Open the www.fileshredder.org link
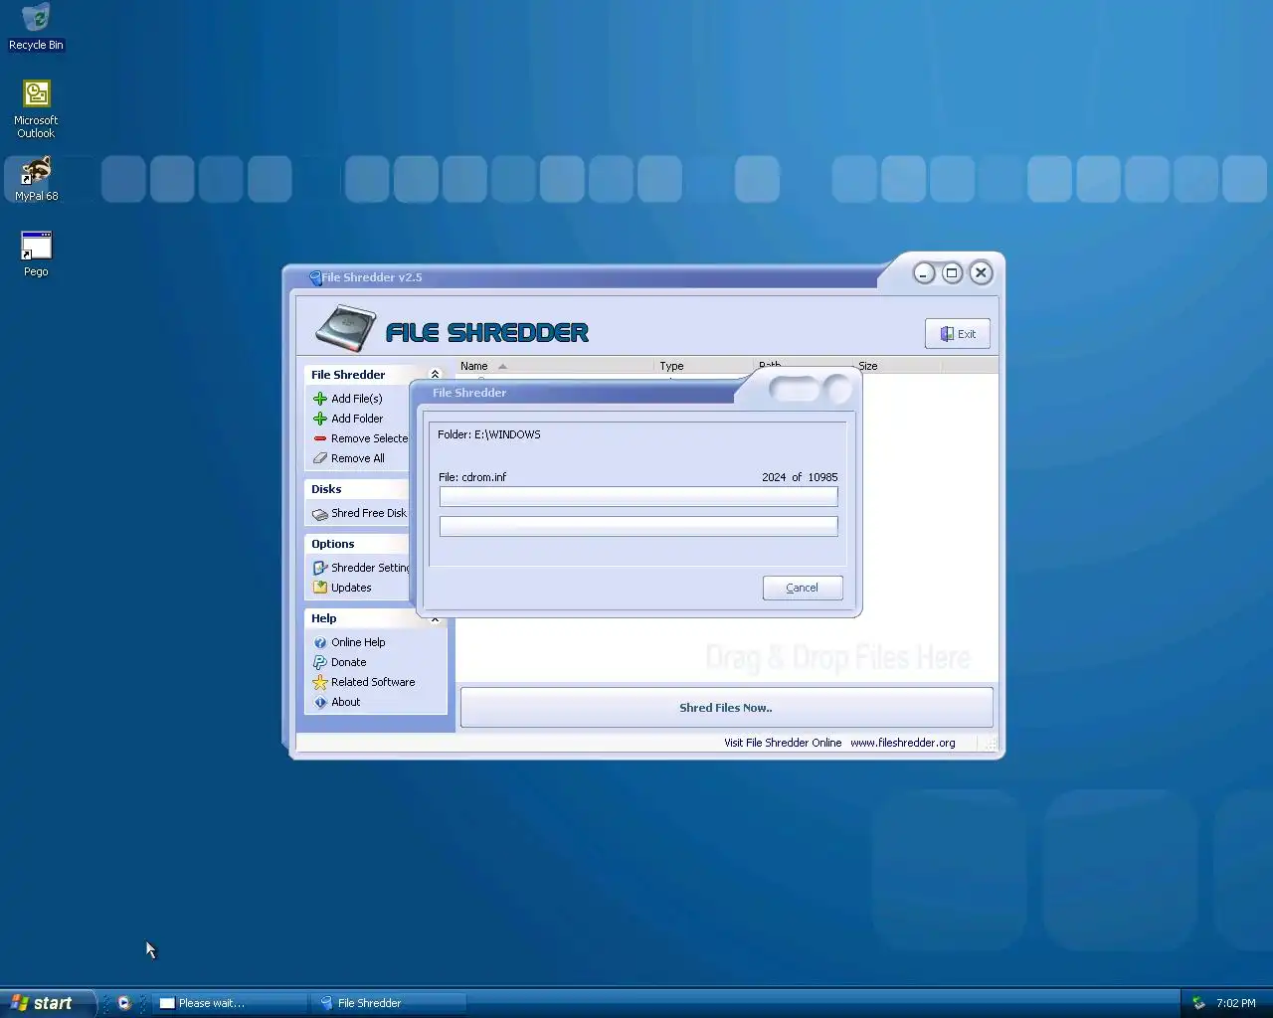This screenshot has height=1018, width=1273. click(902, 743)
